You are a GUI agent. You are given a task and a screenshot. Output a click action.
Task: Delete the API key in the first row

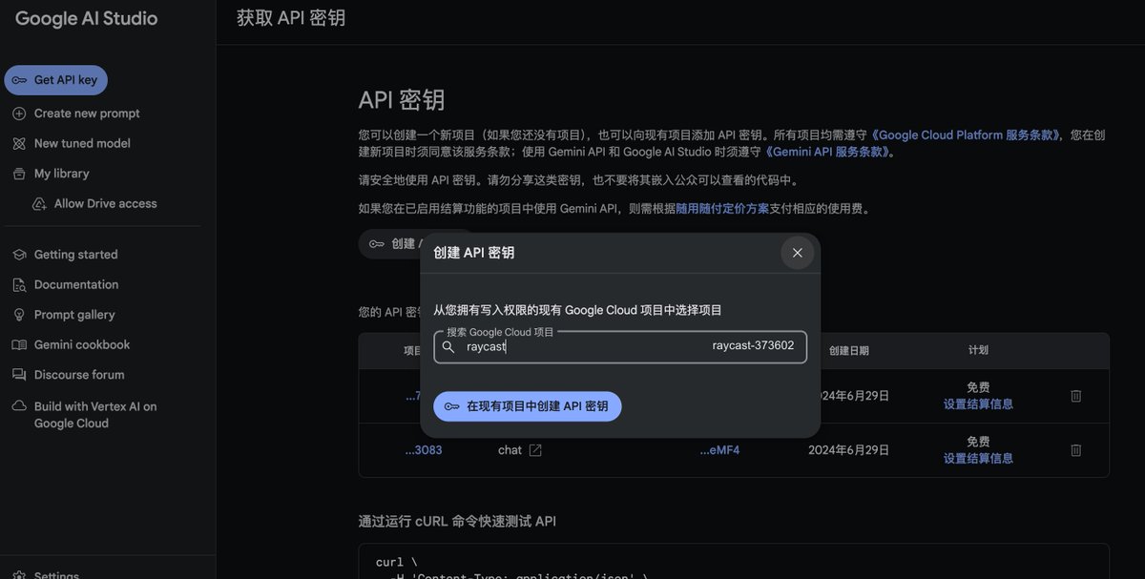tap(1076, 396)
